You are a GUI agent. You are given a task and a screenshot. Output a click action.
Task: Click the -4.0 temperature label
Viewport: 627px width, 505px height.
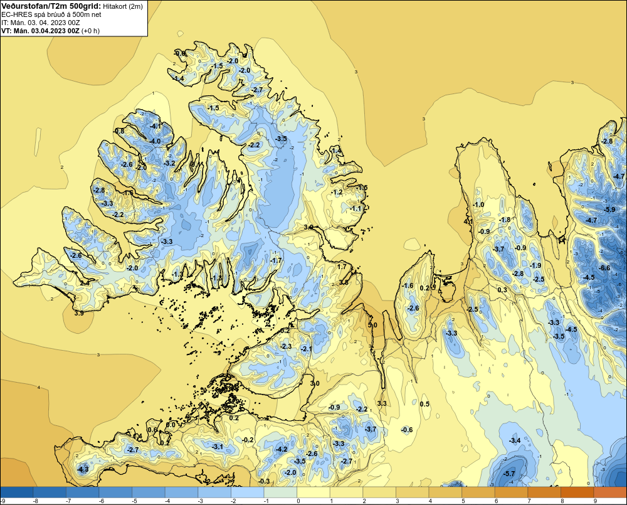(x=155, y=141)
